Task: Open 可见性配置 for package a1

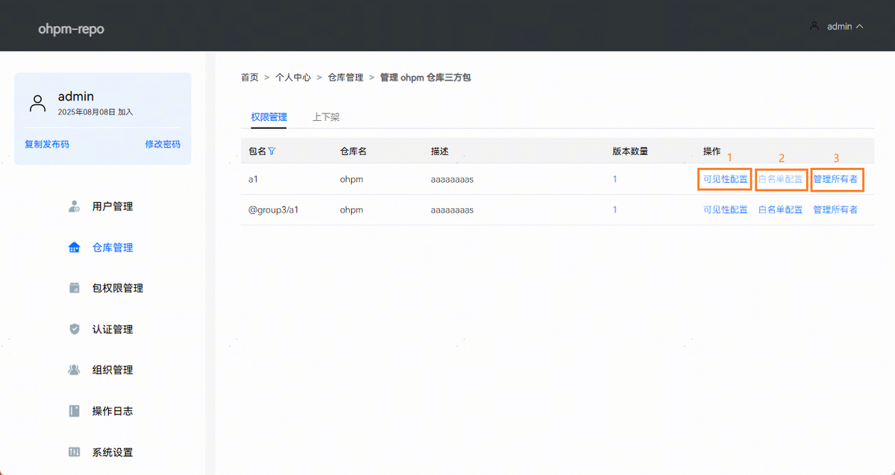Action: click(725, 179)
